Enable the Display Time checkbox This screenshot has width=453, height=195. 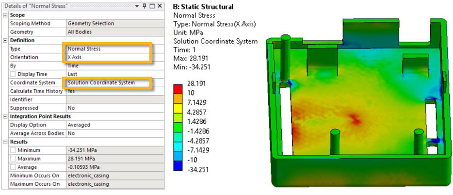13,74
